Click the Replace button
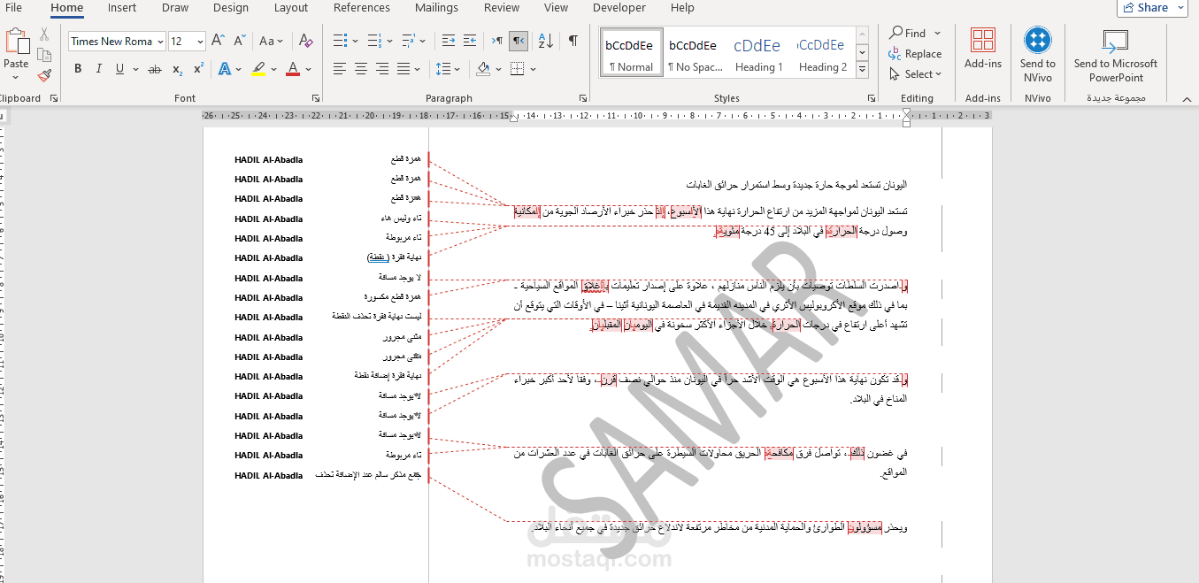Image resolution: width=1199 pixels, height=583 pixels. click(915, 54)
